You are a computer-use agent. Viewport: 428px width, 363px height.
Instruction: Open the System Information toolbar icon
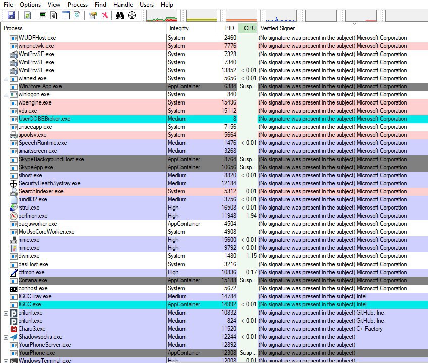(42, 15)
